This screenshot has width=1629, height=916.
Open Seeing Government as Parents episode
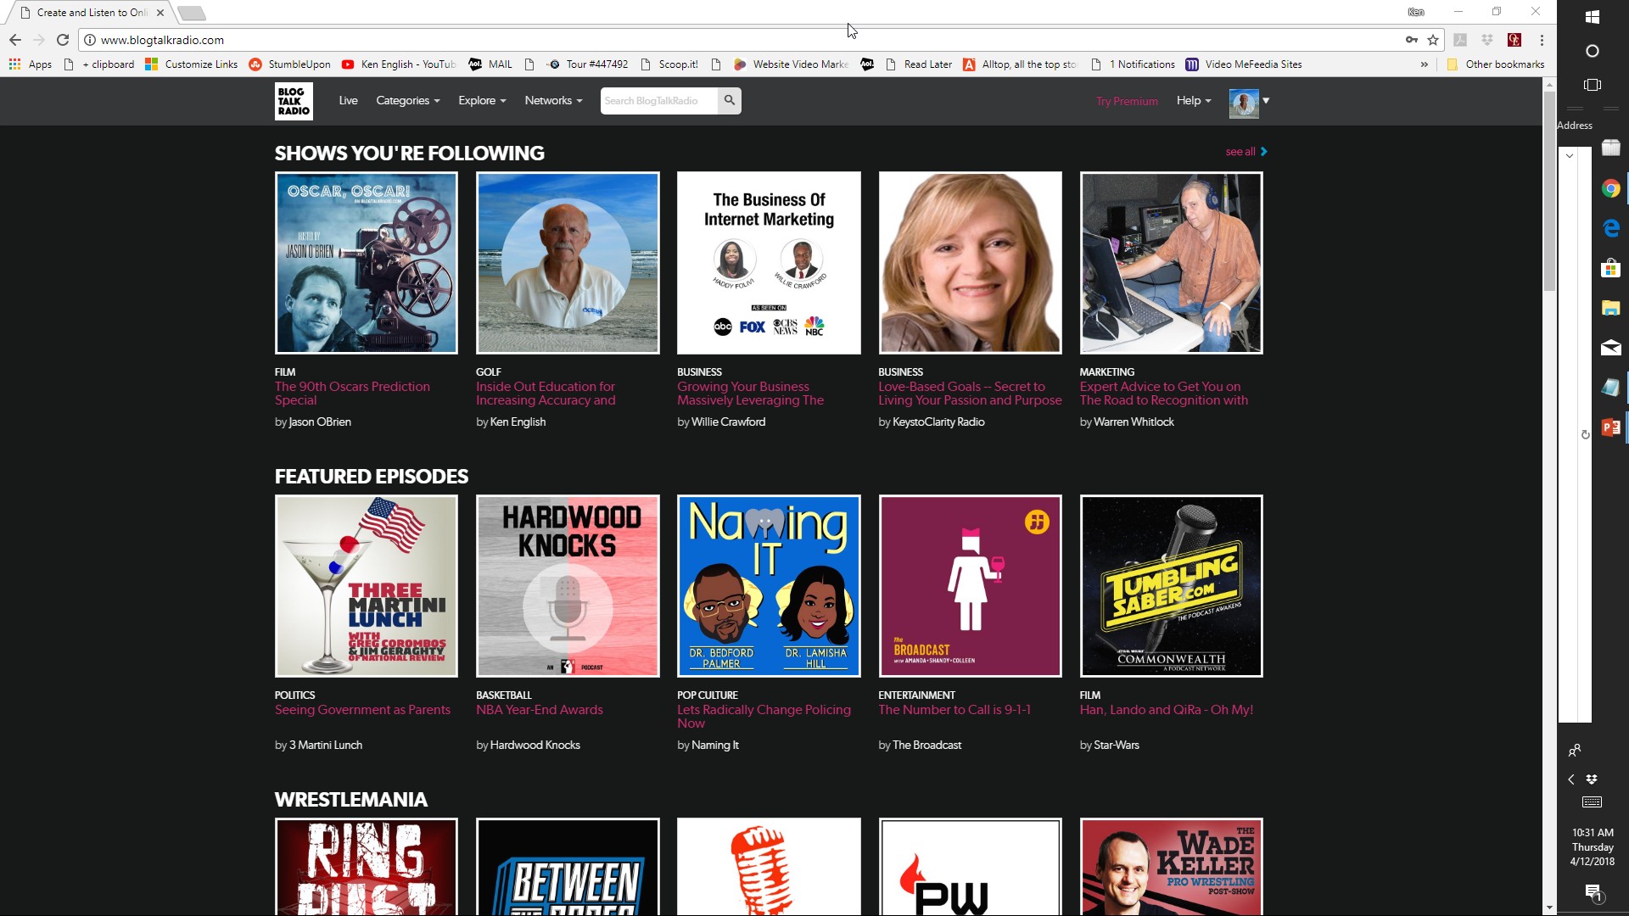click(x=362, y=710)
